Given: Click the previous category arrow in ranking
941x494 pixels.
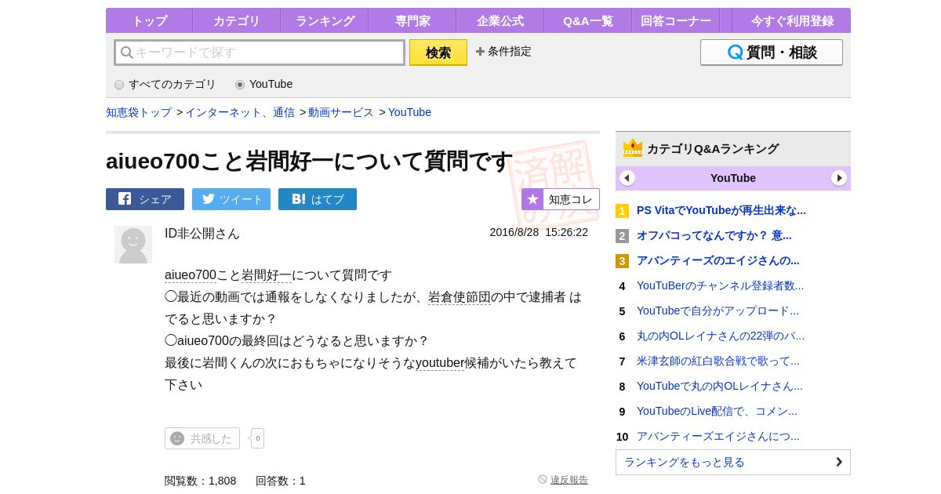Looking at the screenshot, I should pyautogui.click(x=627, y=178).
